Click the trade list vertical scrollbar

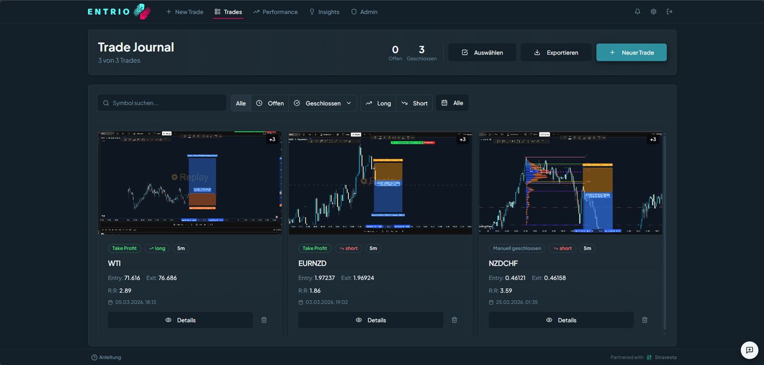pos(665,232)
